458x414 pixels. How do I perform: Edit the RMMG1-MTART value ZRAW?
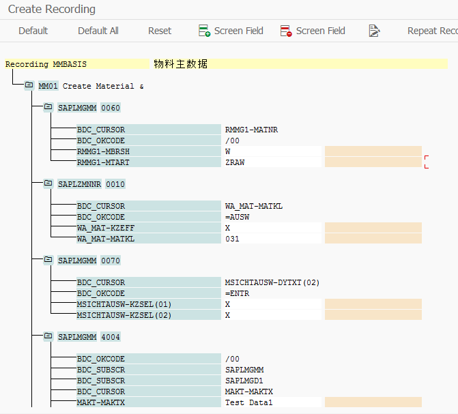pyautogui.click(x=272, y=162)
